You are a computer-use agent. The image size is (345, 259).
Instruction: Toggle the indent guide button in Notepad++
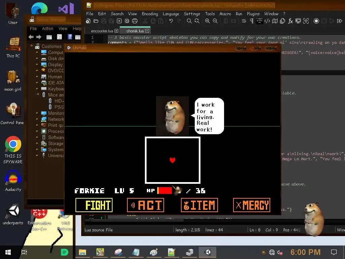[259, 21]
